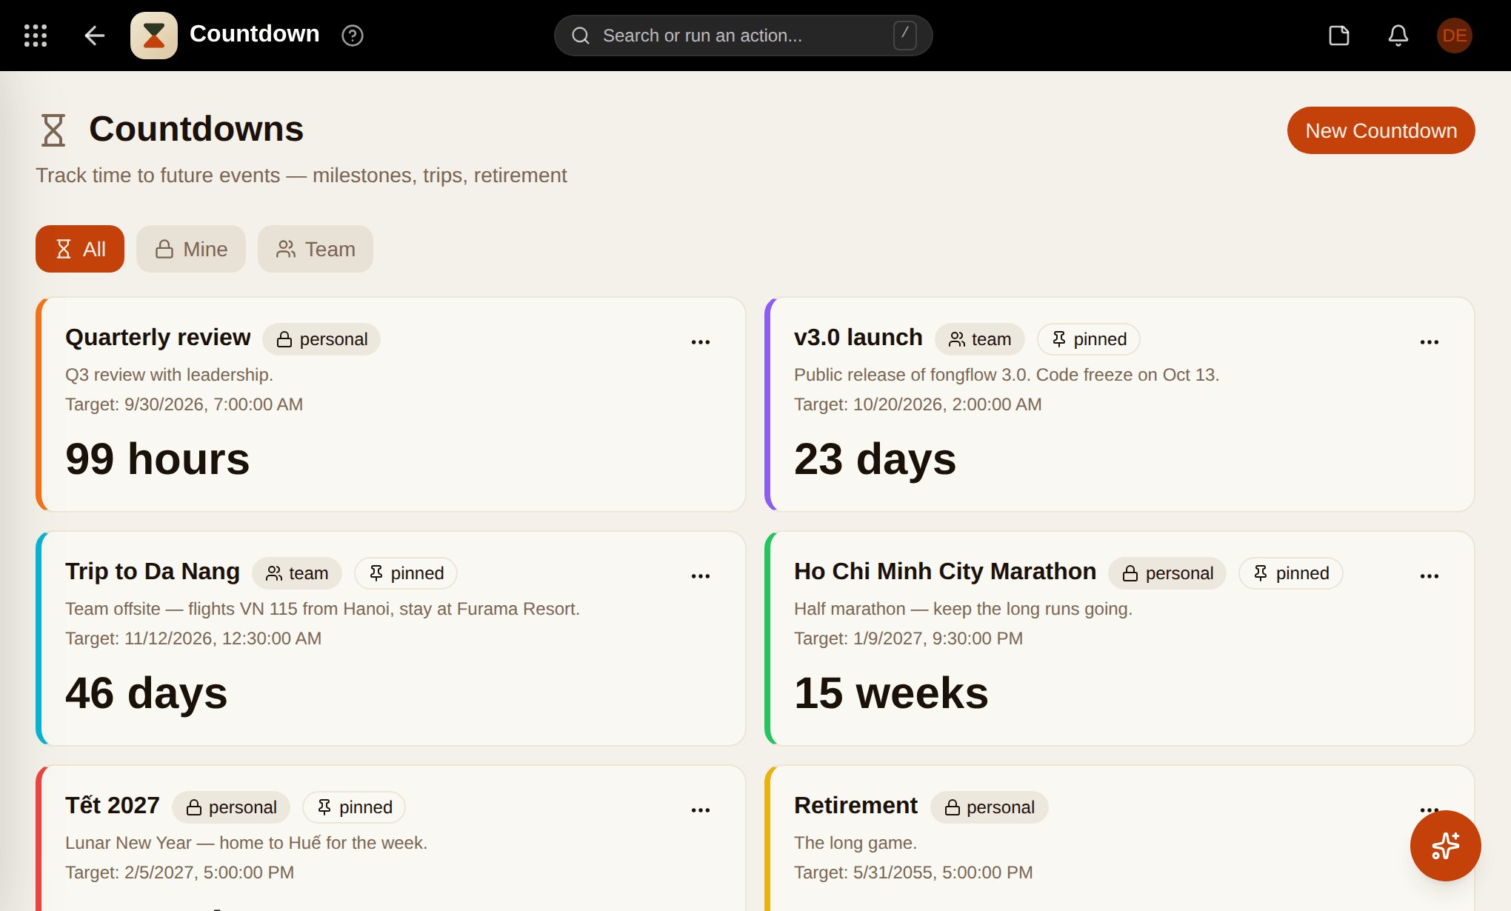This screenshot has width=1511, height=911.
Task: Click 'Target: 5/31/2055, 5:00:00 PM' text
Action: click(x=913, y=872)
